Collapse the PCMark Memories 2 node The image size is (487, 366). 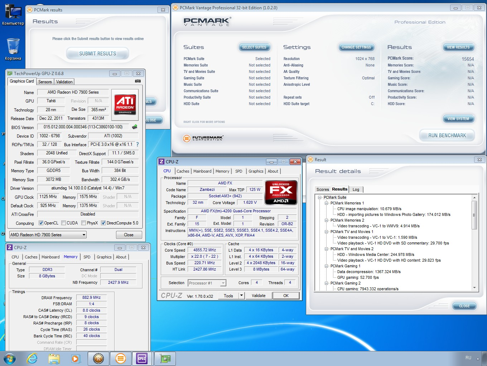click(x=327, y=220)
